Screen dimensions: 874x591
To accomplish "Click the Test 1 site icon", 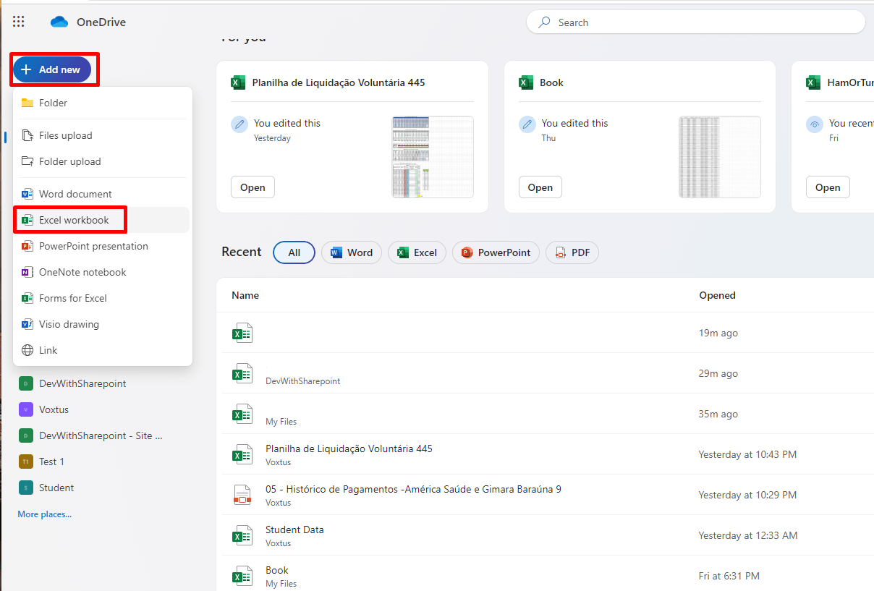I will [x=26, y=462].
